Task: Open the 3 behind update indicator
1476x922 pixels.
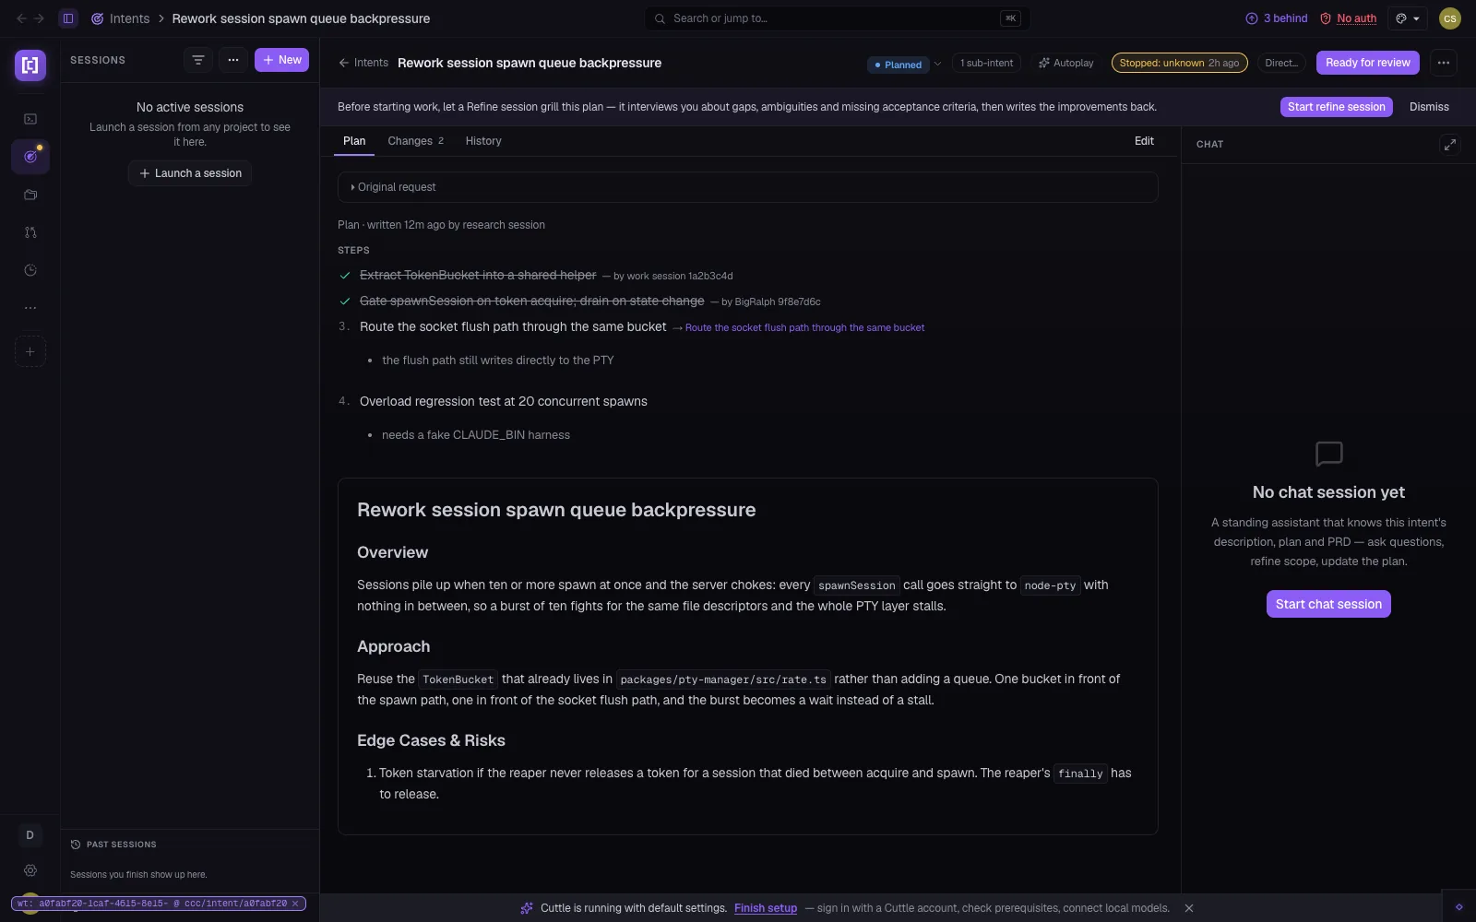Action: (1277, 18)
